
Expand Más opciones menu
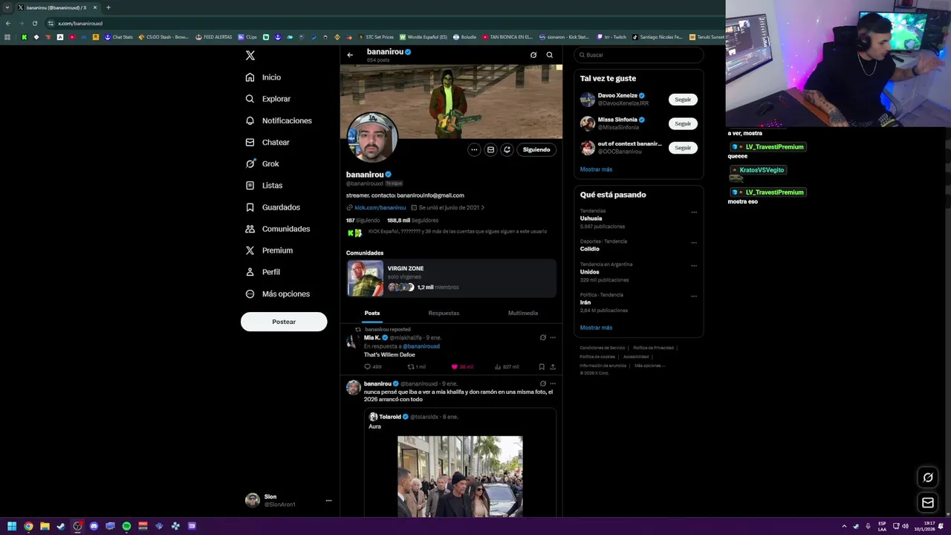(x=278, y=294)
